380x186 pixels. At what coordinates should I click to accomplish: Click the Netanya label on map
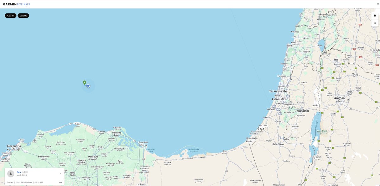tap(282, 76)
